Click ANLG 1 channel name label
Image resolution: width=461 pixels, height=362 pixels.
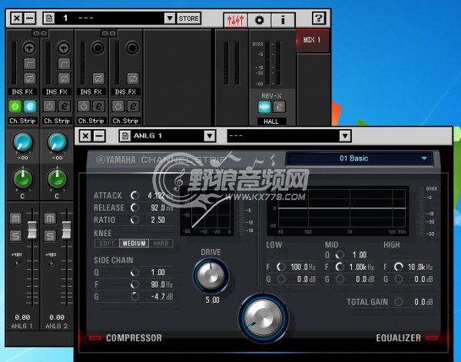[x=22, y=326]
